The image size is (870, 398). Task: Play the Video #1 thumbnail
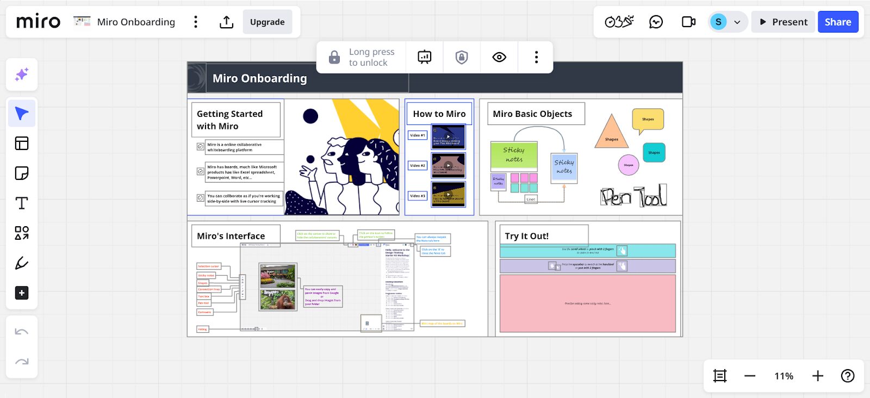tap(449, 136)
